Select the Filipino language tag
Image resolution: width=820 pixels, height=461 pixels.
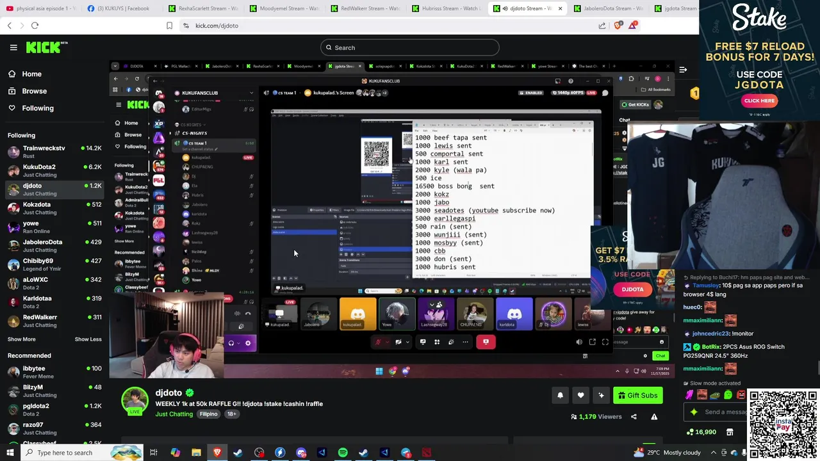tap(209, 414)
